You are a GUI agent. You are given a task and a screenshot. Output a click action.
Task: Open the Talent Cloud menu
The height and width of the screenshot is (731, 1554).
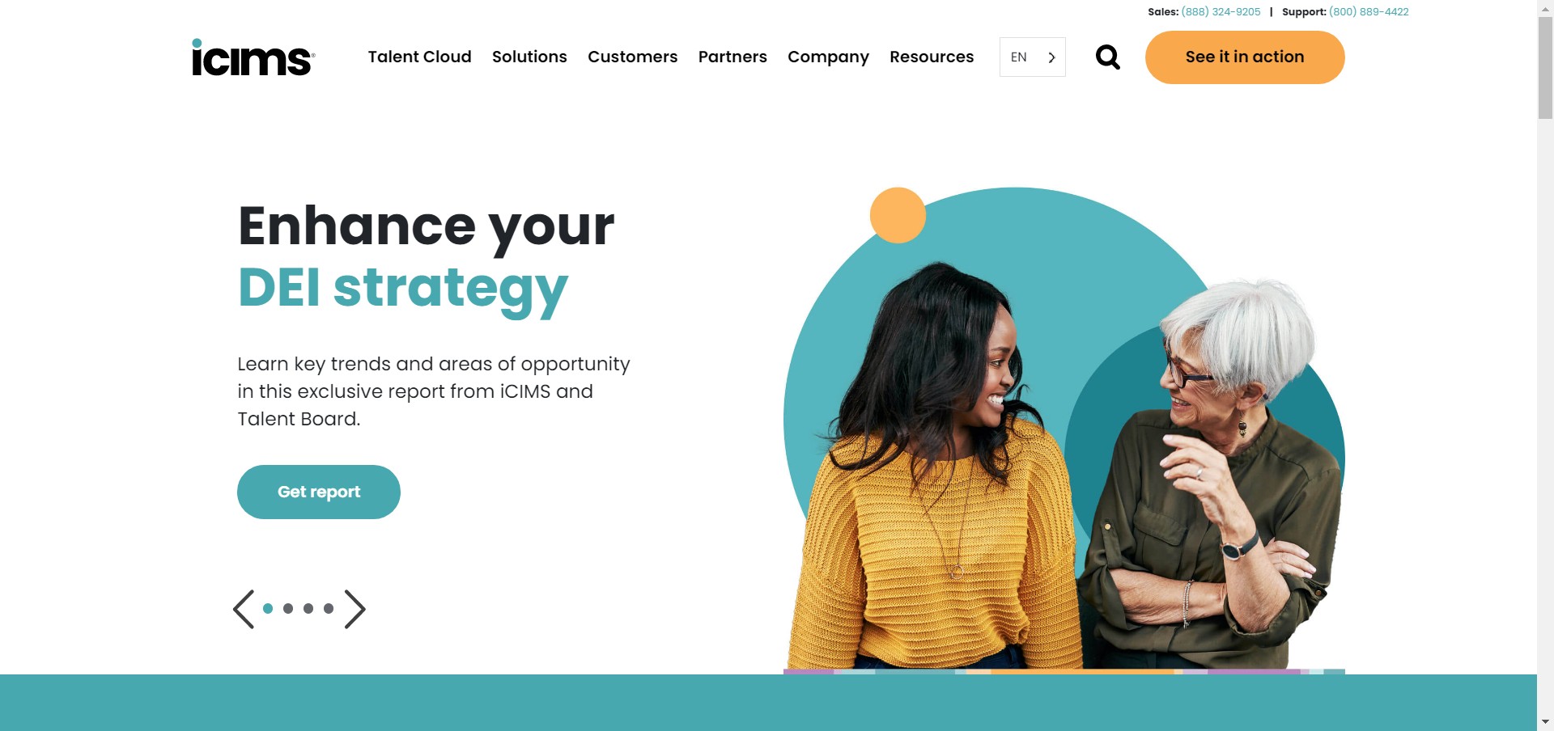419,57
